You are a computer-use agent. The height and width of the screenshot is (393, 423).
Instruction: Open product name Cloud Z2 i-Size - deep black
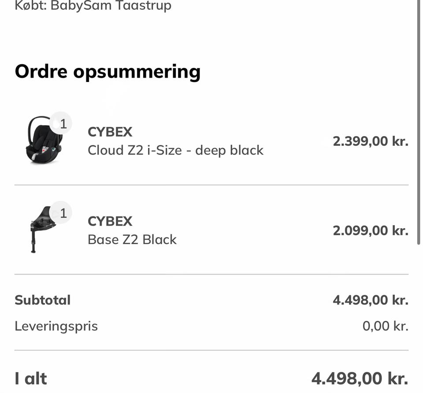point(175,150)
